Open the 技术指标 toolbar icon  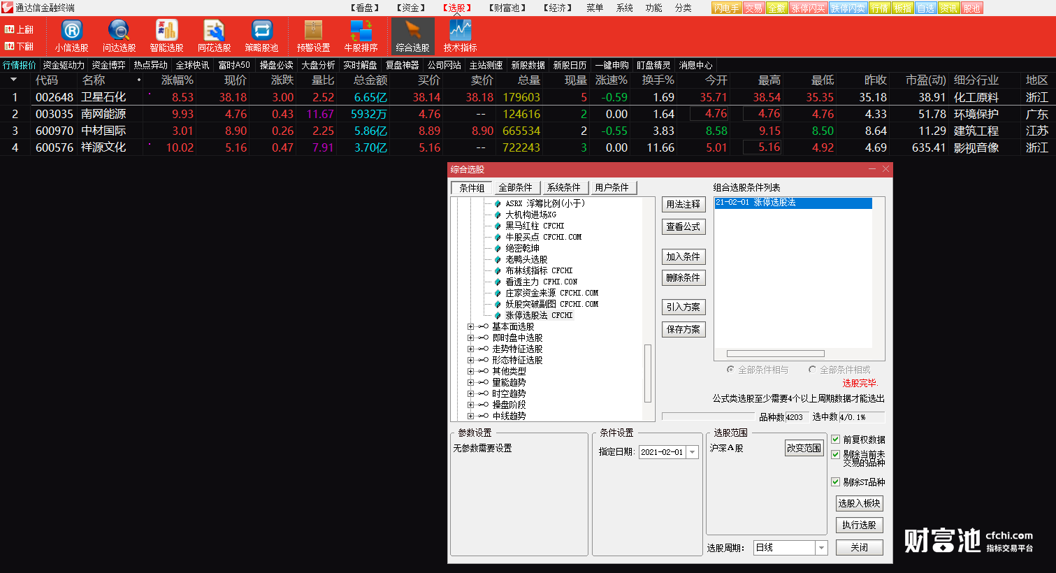(x=460, y=36)
